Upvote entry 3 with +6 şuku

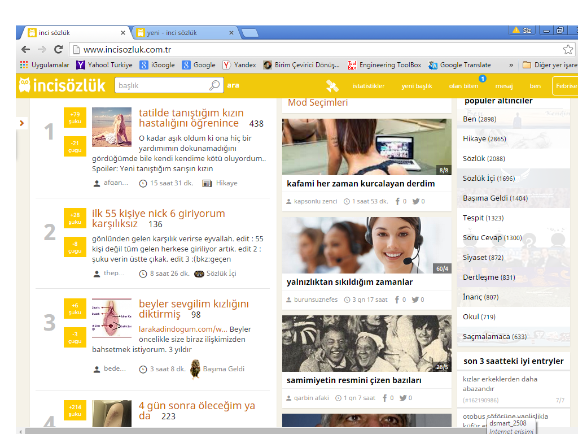coord(75,309)
